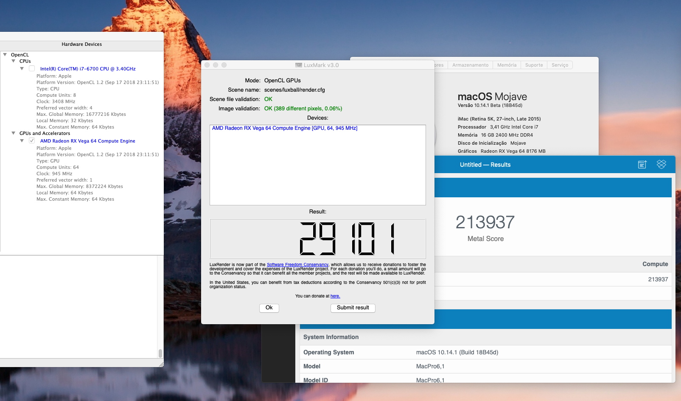
Task: Collapse the CPUs tree node
Action: (x=14, y=61)
